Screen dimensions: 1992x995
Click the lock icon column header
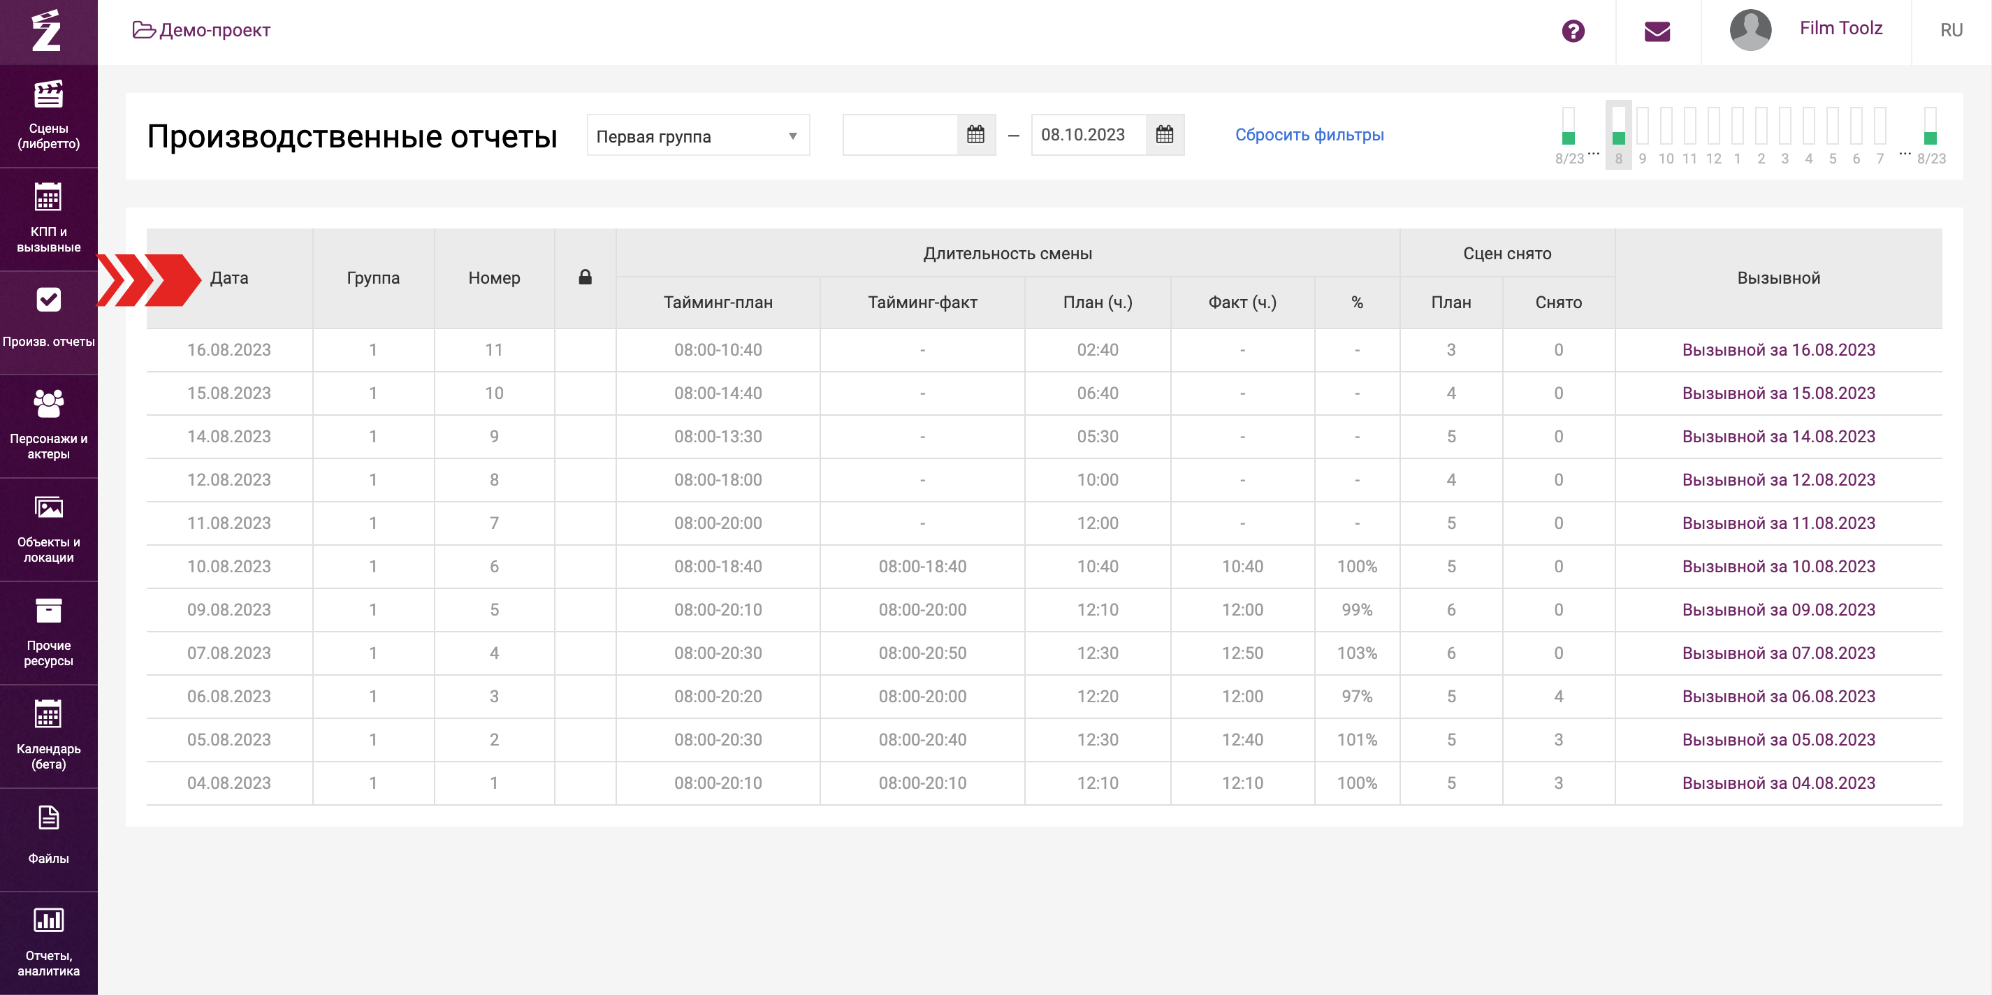pos(586,277)
